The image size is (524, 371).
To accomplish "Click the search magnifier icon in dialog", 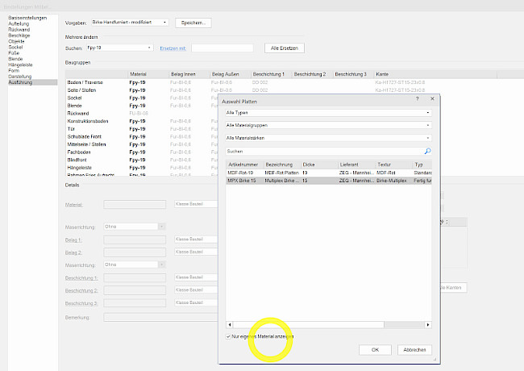I will click(x=427, y=151).
